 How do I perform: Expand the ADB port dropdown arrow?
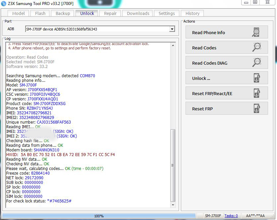(x=172, y=29)
